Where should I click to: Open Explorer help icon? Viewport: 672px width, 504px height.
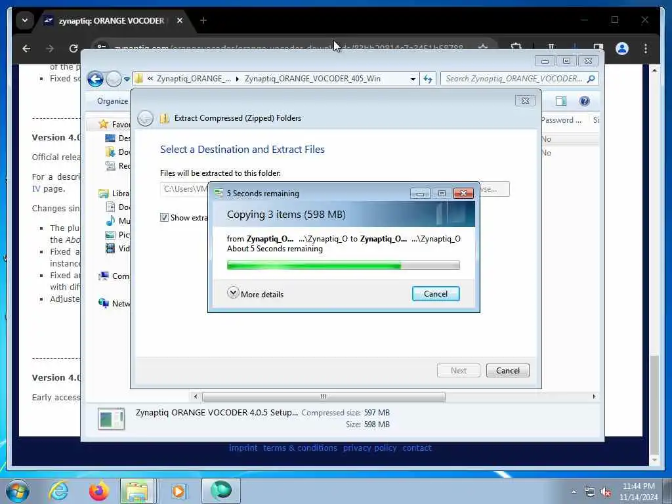[x=585, y=101]
